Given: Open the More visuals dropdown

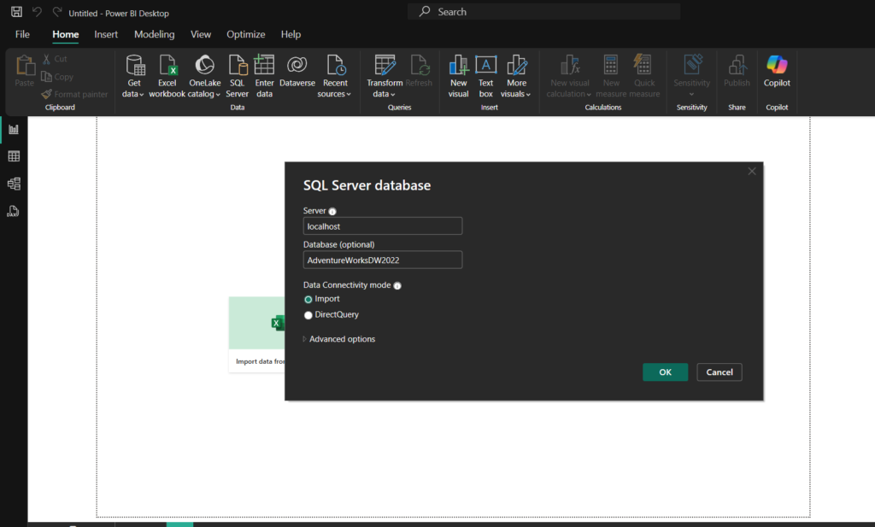Looking at the screenshot, I should (516, 76).
